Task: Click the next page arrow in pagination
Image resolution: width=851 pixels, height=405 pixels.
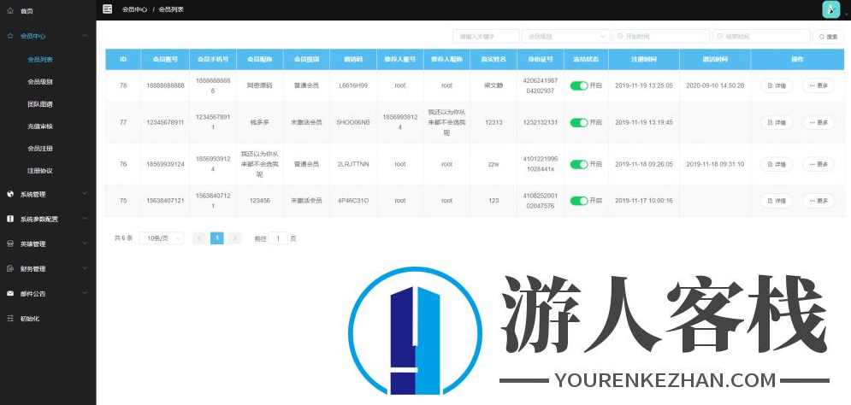Action: (x=234, y=238)
